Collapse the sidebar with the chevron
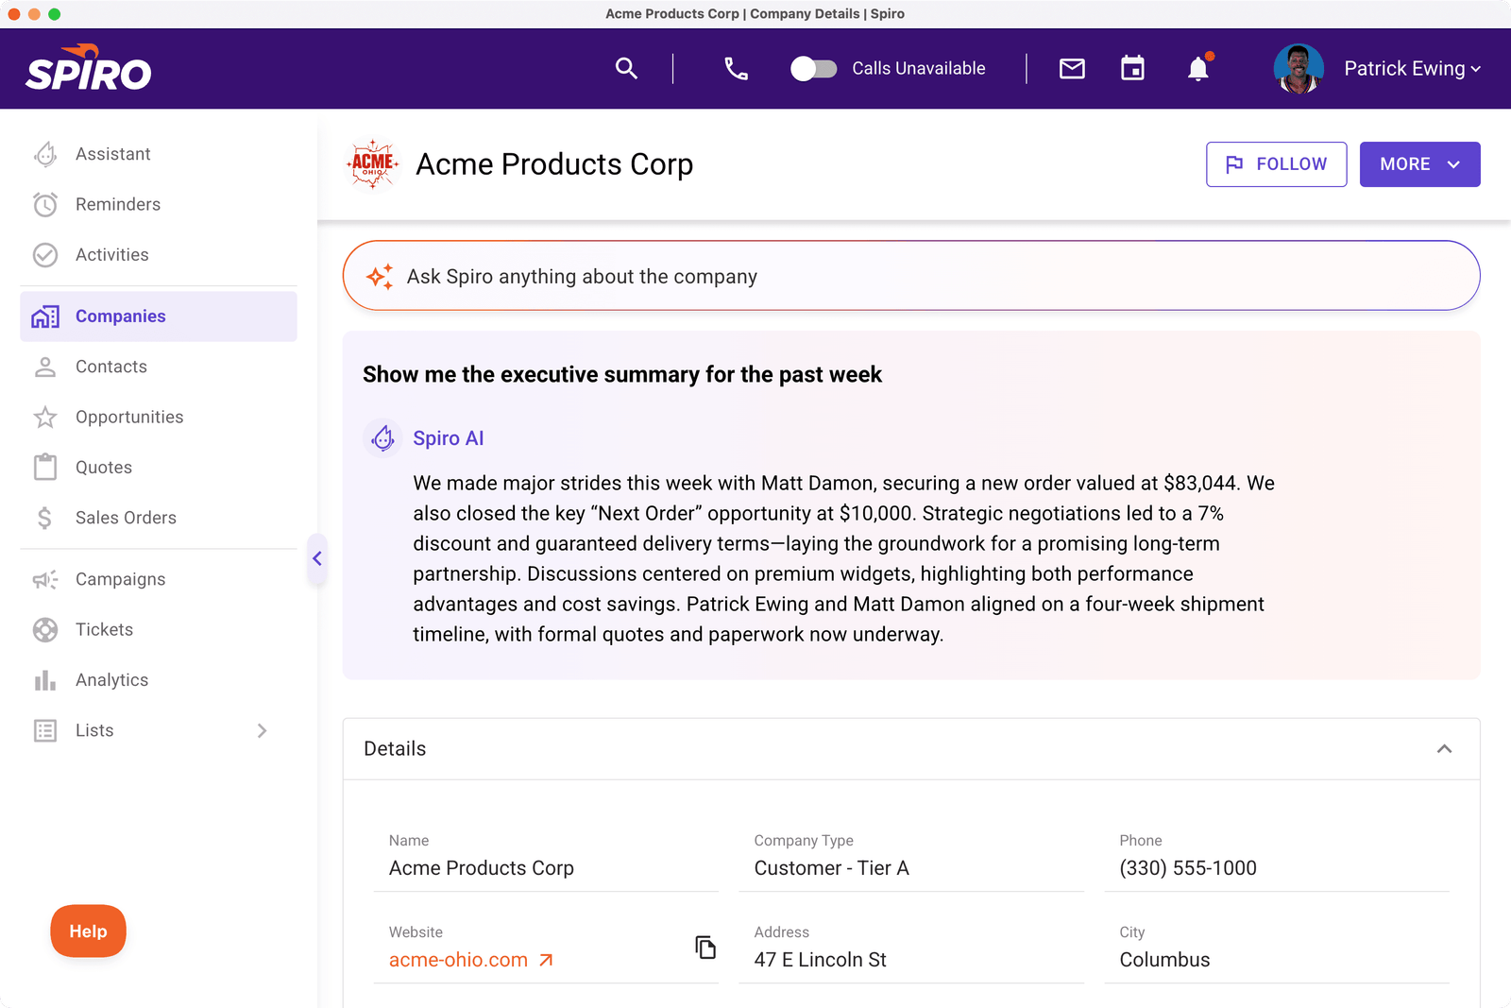The width and height of the screenshot is (1511, 1008). (x=317, y=558)
